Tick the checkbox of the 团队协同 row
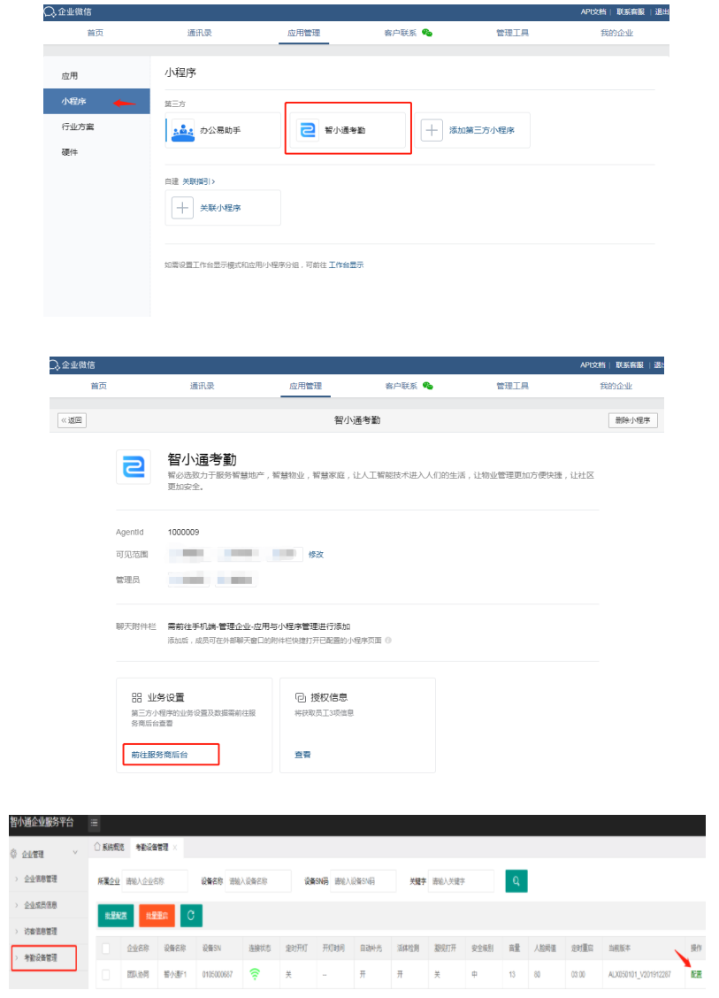The height and width of the screenshot is (998, 719). [x=105, y=974]
